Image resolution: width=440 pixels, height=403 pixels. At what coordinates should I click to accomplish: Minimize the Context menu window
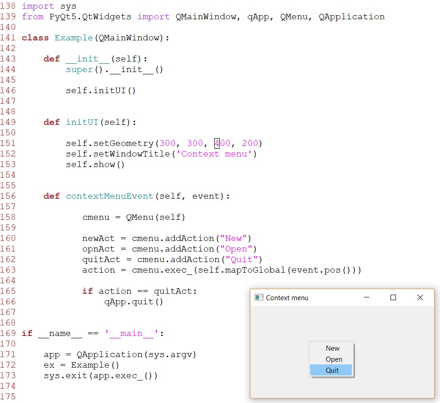pos(367,297)
